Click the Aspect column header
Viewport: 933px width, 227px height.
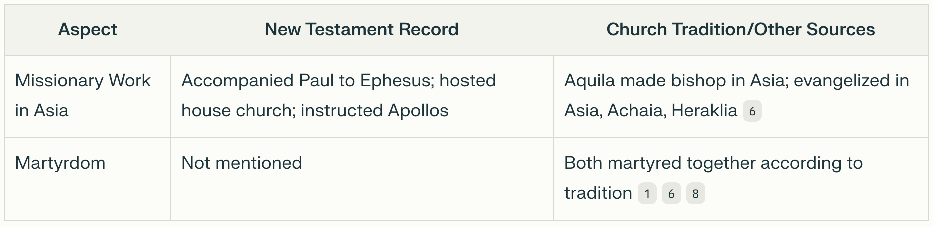87,30
